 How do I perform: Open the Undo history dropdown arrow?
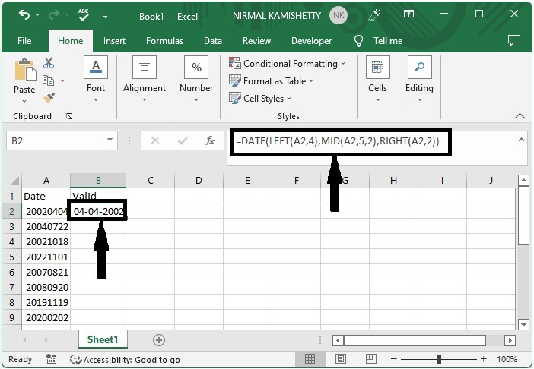coord(37,15)
